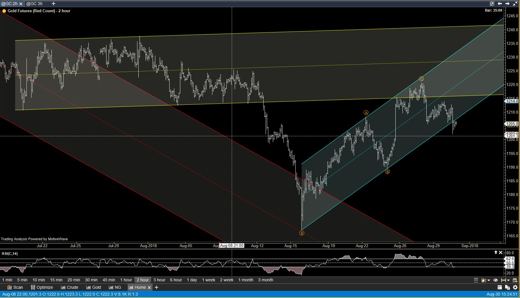Set bar size to 2 week
This screenshot has height=298, width=520.
[227, 280]
